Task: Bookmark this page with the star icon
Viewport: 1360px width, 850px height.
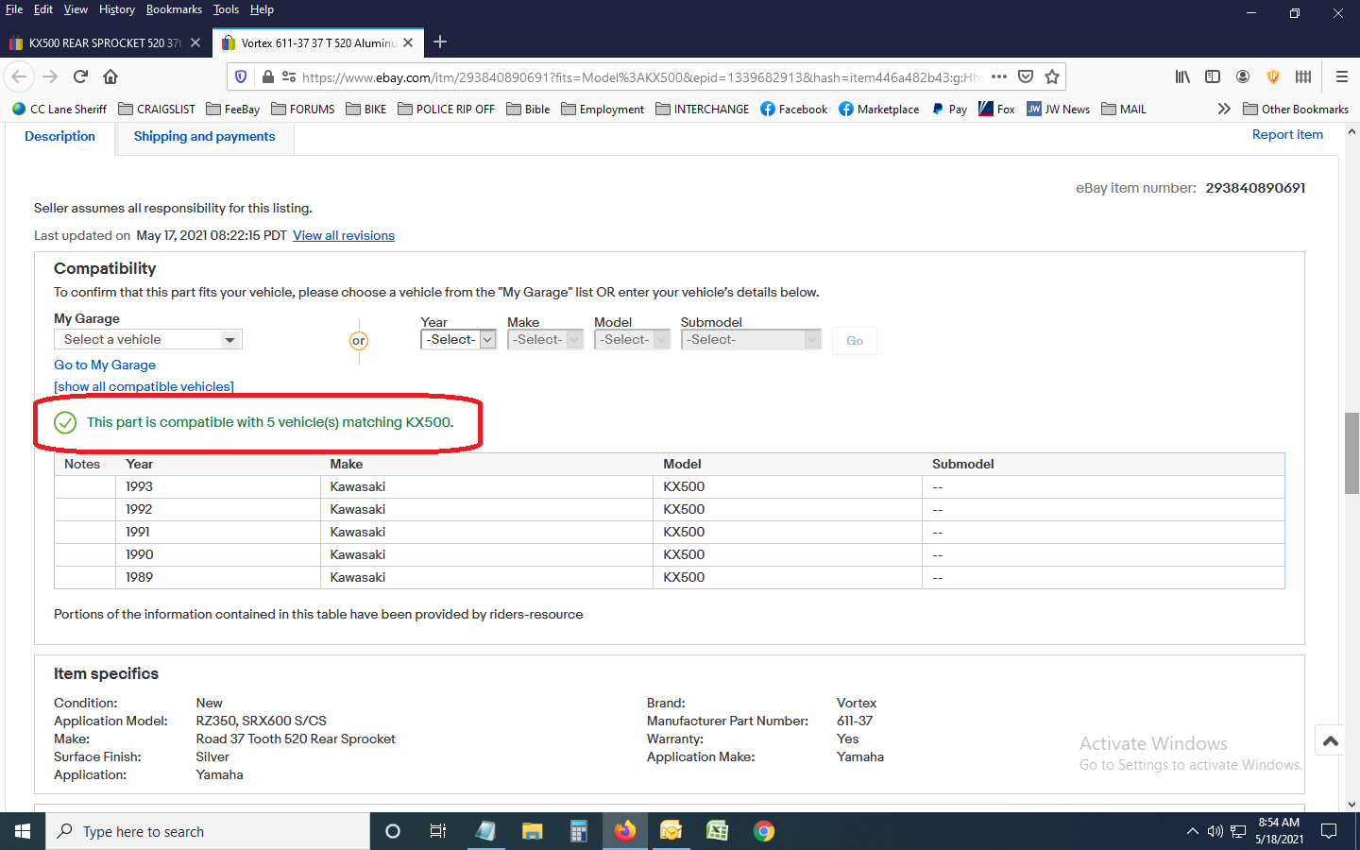Action: tap(1052, 76)
